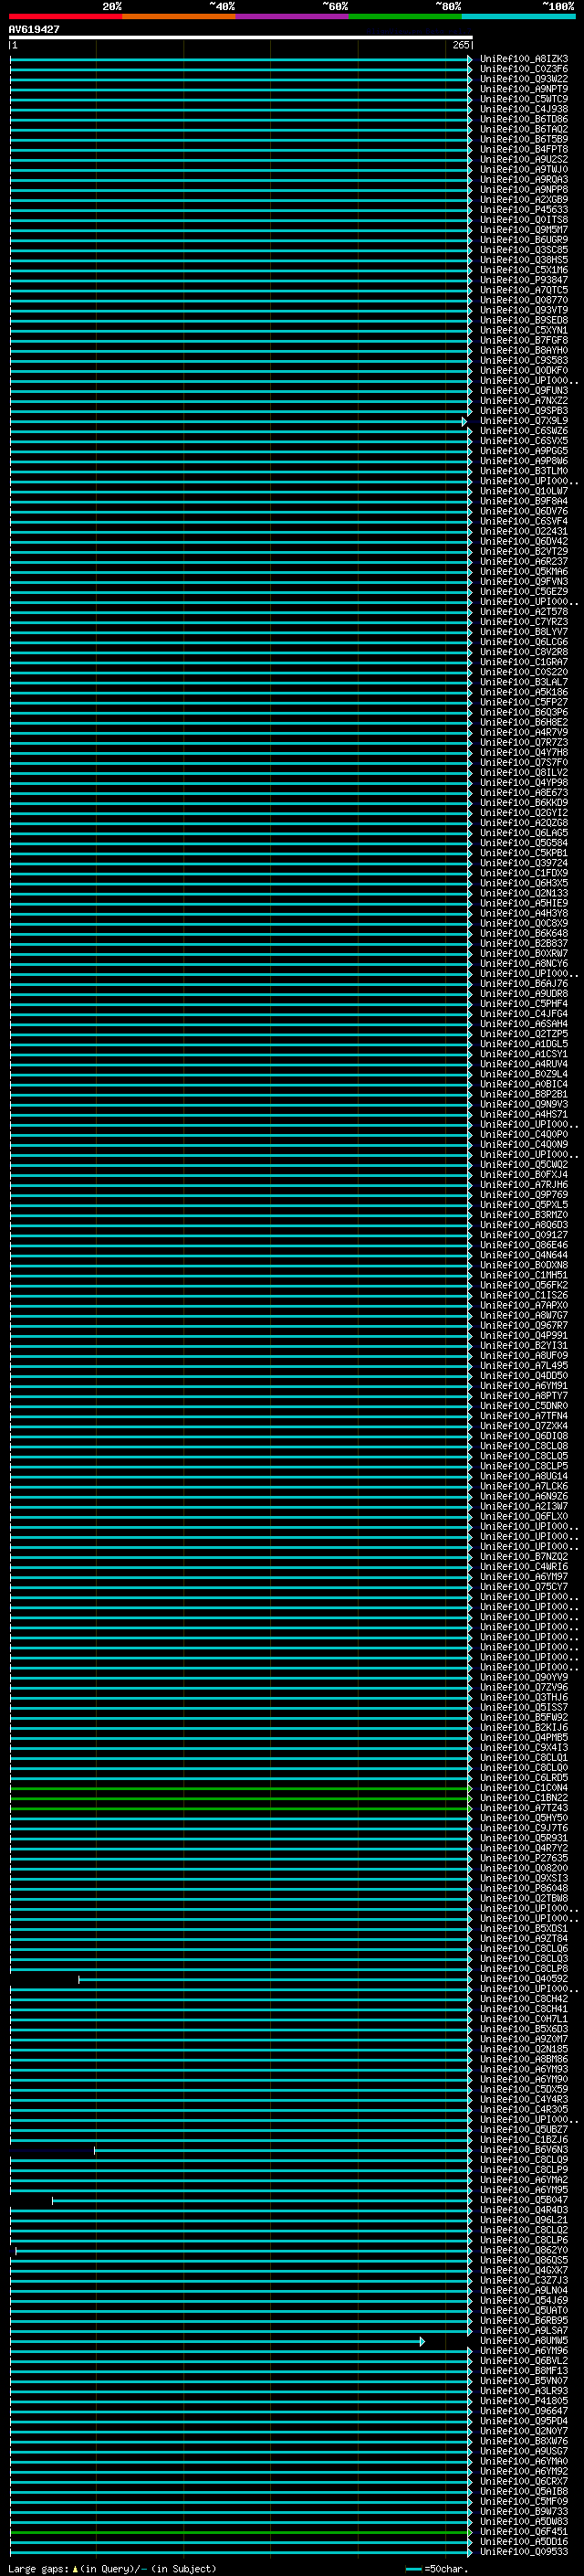Select the label UniRef100_Q08770
The image size is (584, 2576).
[x=524, y=300]
